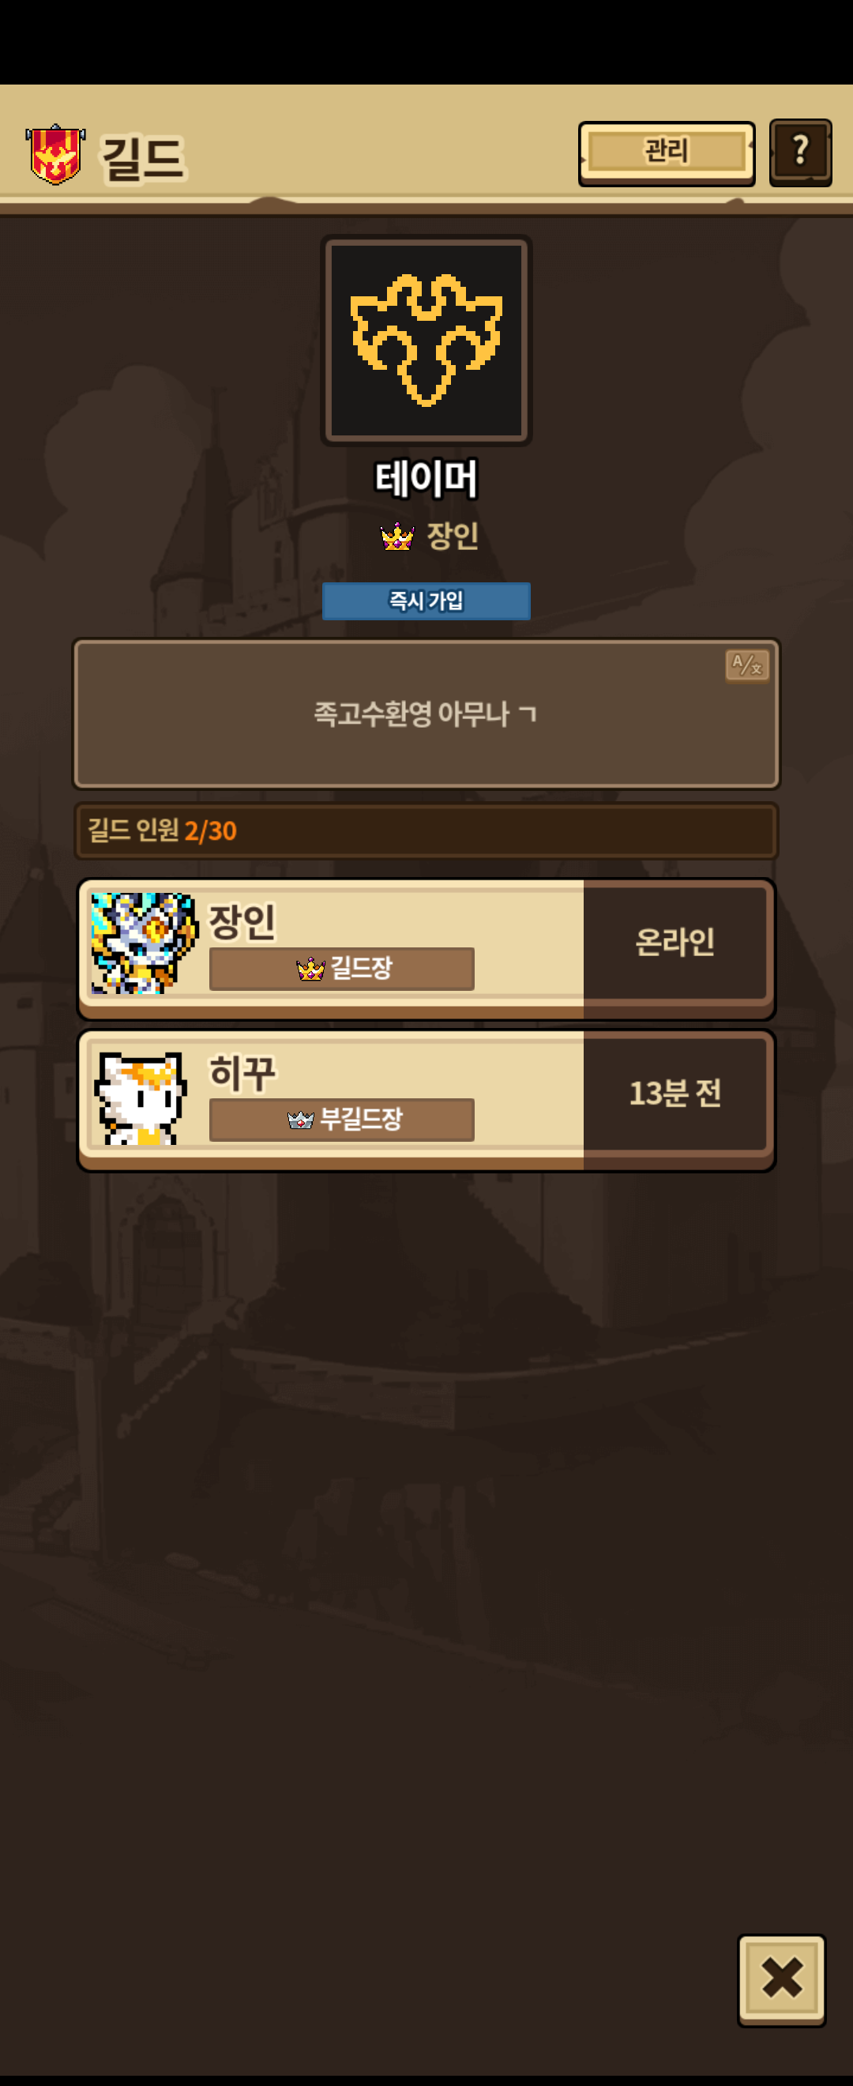This screenshot has height=2086, width=853.
Task: Select the 즉시 가입 join type label
Action: [426, 601]
